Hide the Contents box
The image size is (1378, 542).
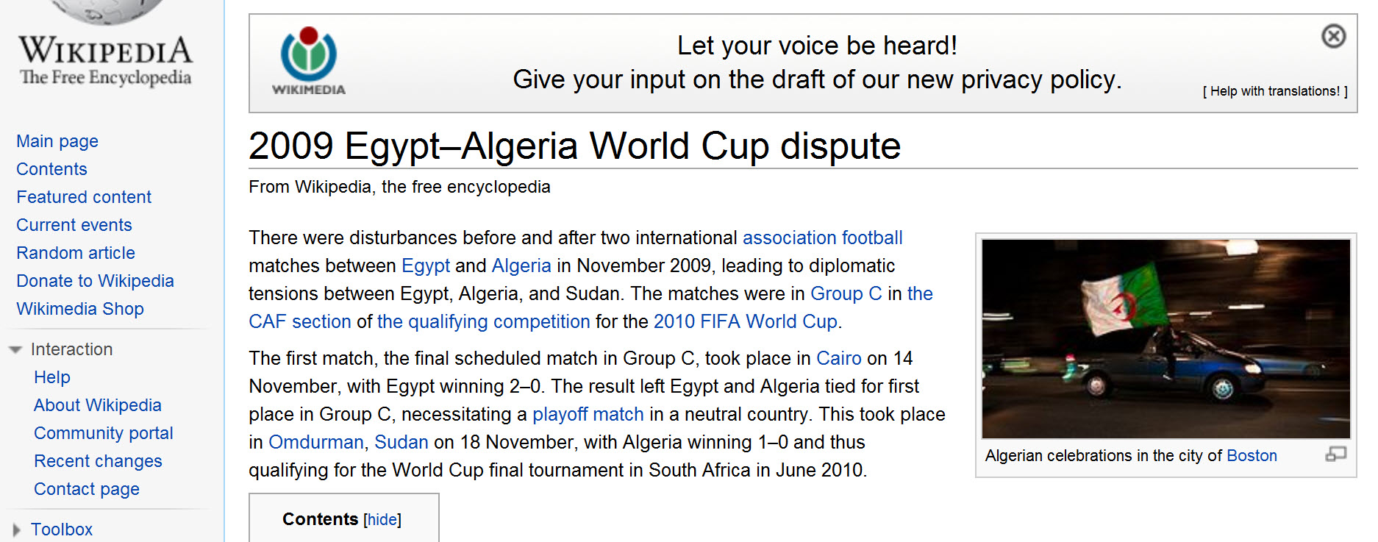(x=382, y=519)
